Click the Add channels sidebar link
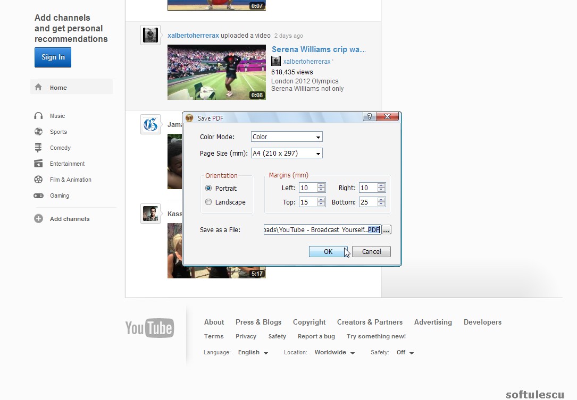577x400 pixels. point(70,219)
